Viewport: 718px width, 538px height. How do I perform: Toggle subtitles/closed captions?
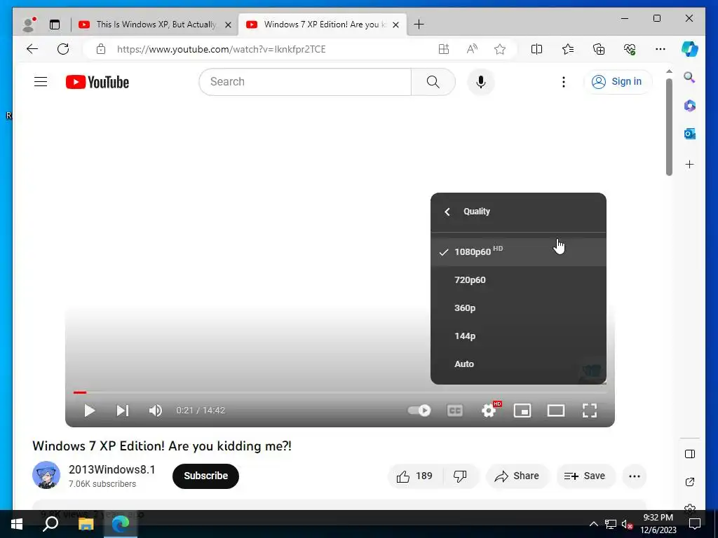click(454, 411)
